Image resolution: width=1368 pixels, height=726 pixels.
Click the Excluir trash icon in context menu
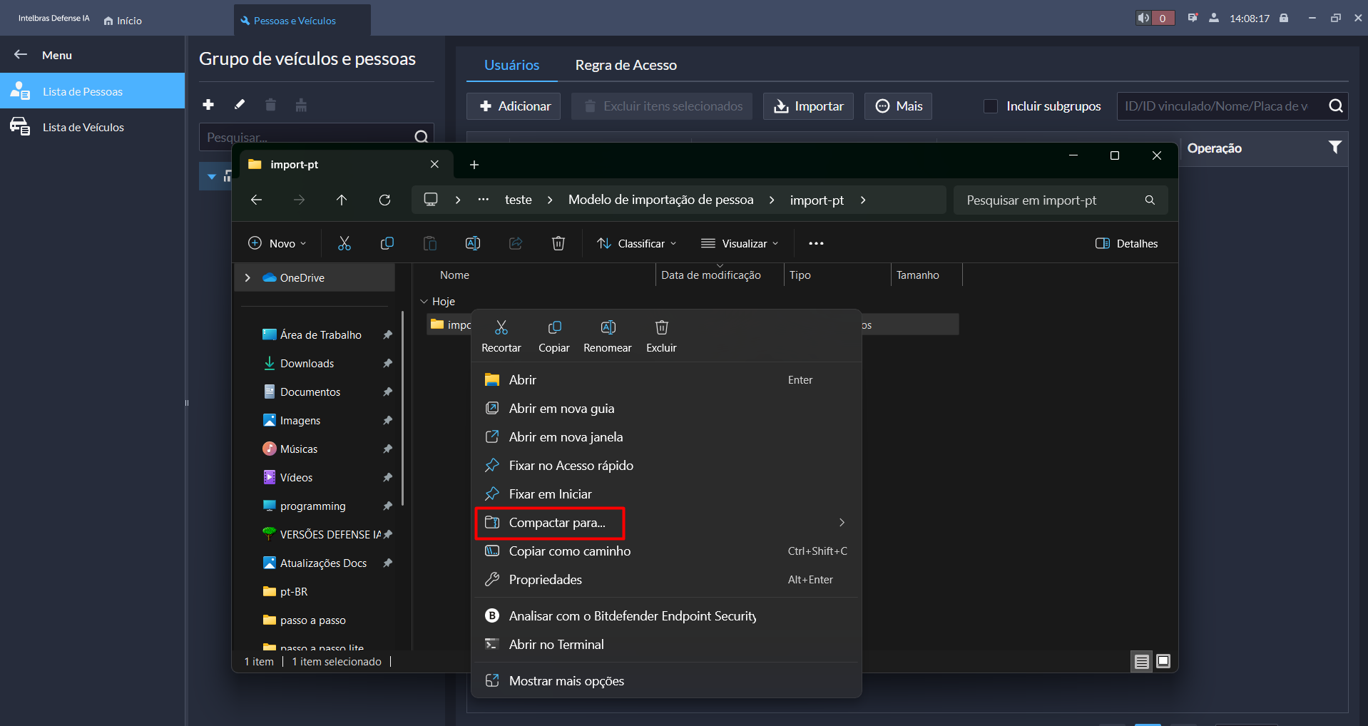[x=661, y=328]
